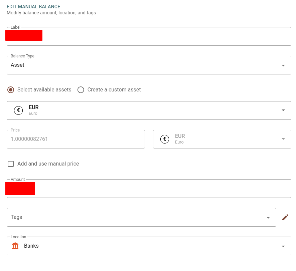Select the Select available assets option

point(10,90)
